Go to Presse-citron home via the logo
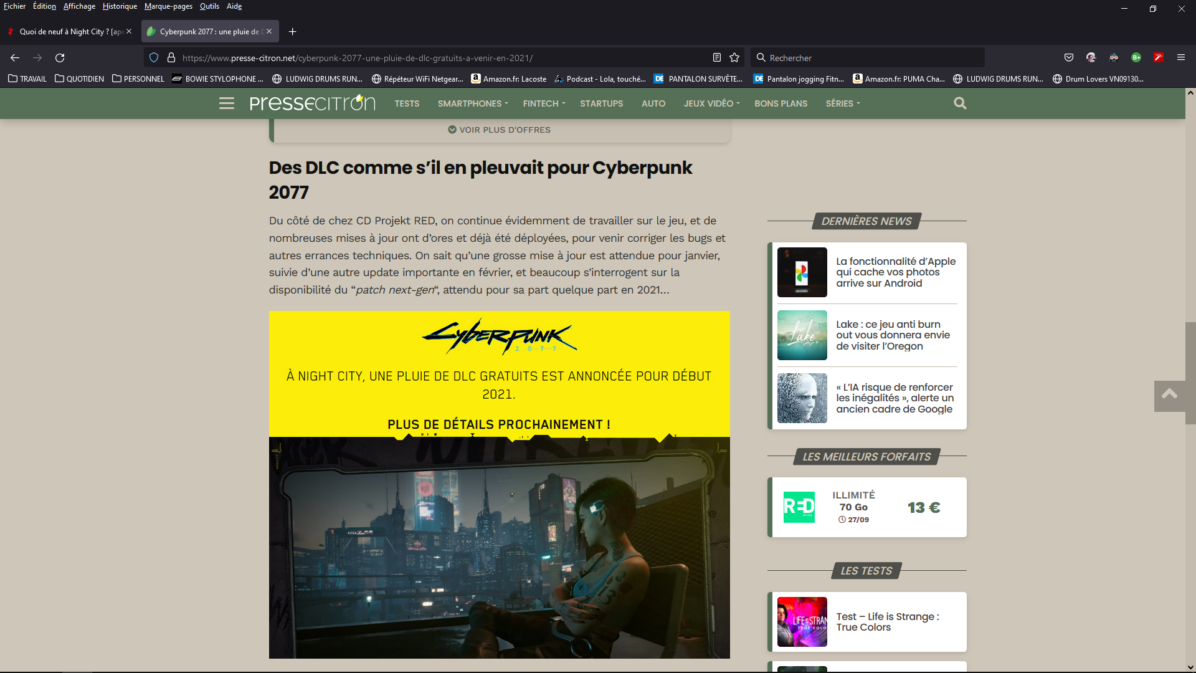The width and height of the screenshot is (1196, 673). tap(313, 103)
